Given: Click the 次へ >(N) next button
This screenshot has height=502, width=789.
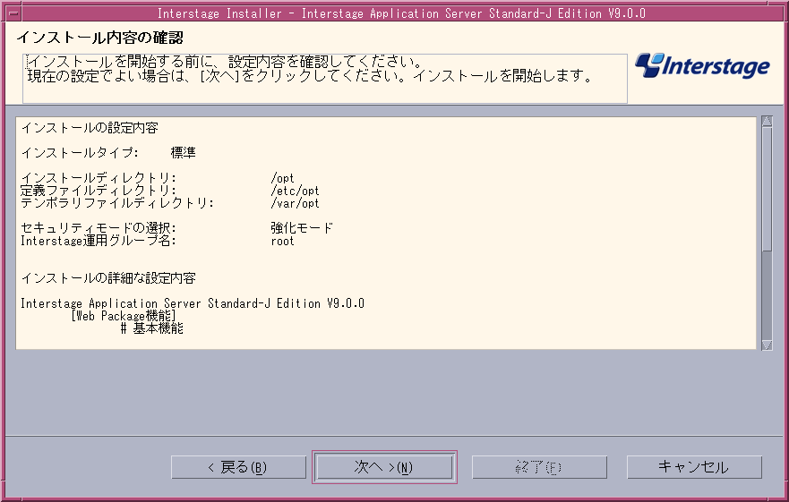Looking at the screenshot, I should pyautogui.click(x=384, y=467).
